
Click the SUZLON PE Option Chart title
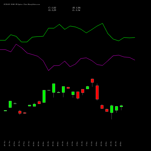pos(22,5)
